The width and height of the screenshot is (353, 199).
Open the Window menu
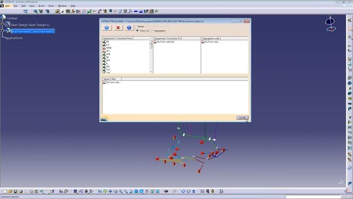click(x=62, y=6)
